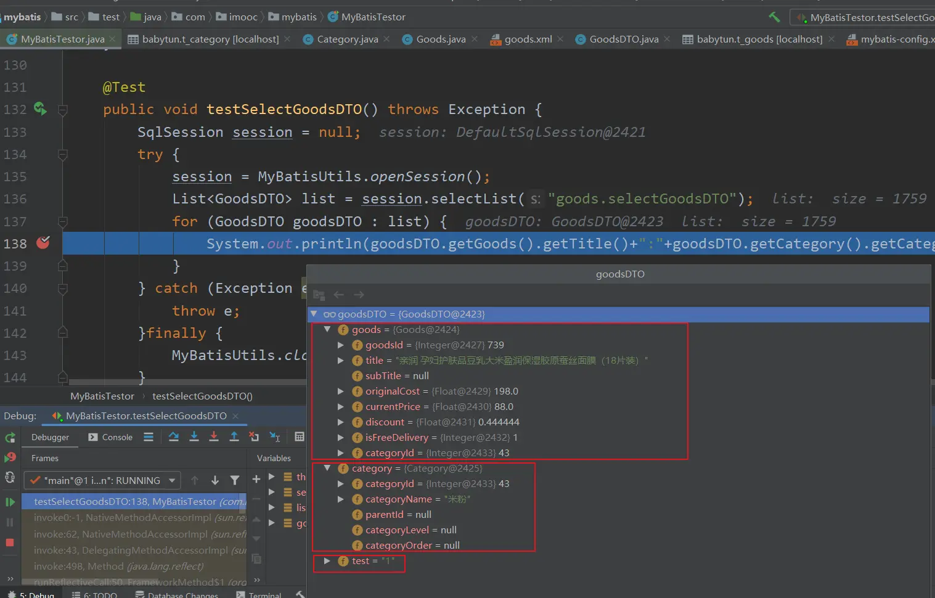Click the Step Over debugger icon
This screenshot has height=598, width=935.
click(174, 436)
